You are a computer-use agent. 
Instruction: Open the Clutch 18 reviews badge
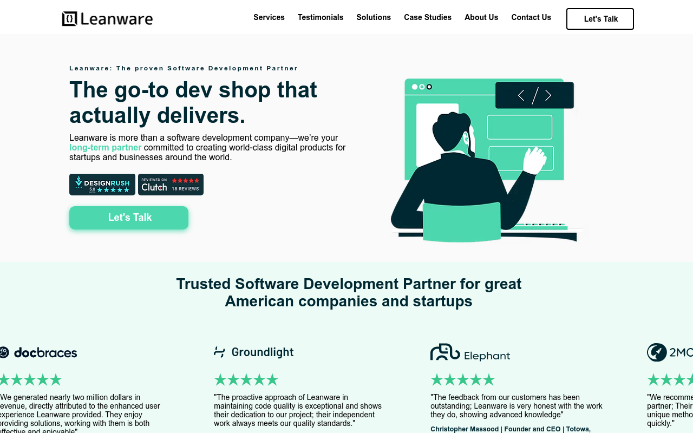(x=171, y=185)
